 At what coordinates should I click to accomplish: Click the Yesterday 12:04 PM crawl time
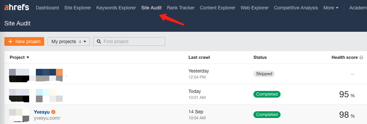click(x=198, y=74)
